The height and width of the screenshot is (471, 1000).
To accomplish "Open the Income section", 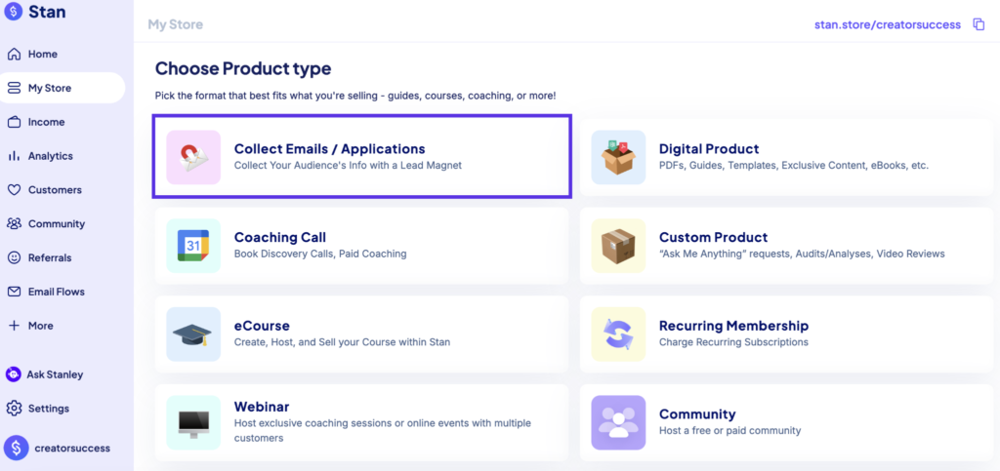I will [x=46, y=122].
